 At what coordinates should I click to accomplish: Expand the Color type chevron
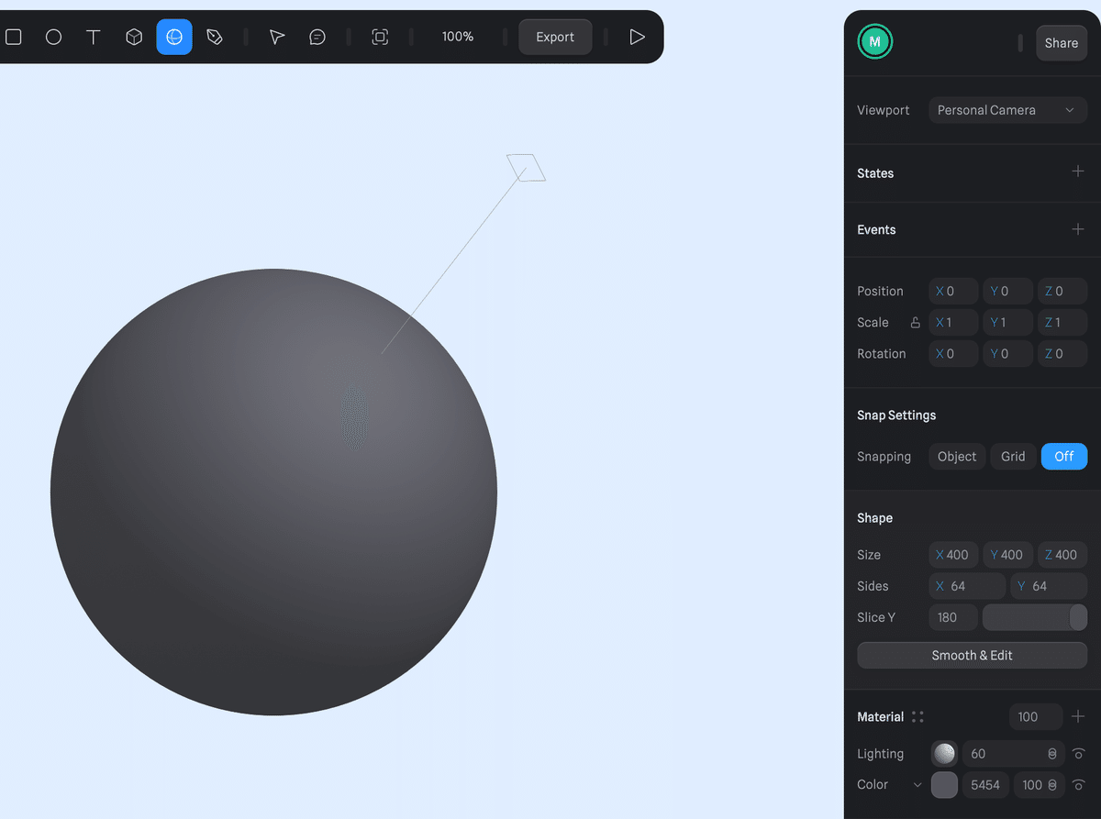coord(917,785)
